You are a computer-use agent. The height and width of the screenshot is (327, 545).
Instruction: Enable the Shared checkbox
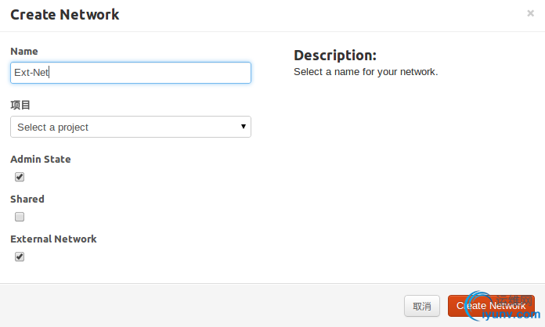coord(20,217)
